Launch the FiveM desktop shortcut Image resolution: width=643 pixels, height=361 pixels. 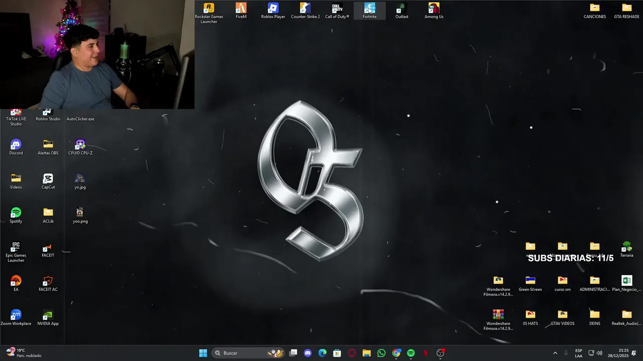pyautogui.click(x=241, y=11)
